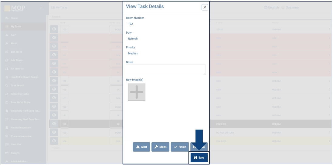333x165 pixels.
Task: Click the Notes text area
Action: click(x=165, y=70)
